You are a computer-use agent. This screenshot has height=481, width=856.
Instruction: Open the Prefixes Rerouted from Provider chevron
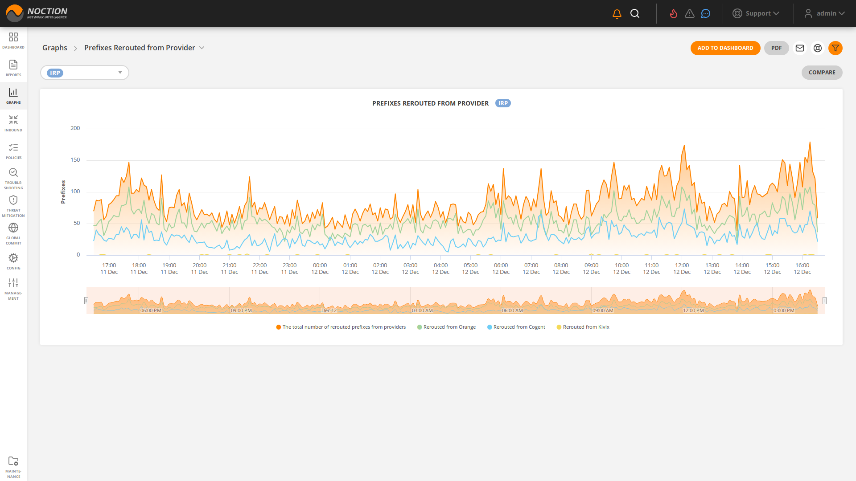pyautogui.click(x=202, y=48)
